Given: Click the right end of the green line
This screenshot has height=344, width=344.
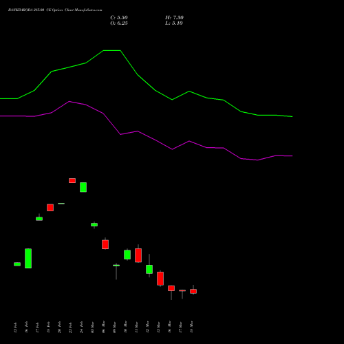Looking at the screenshot, I should click(292, 117).
